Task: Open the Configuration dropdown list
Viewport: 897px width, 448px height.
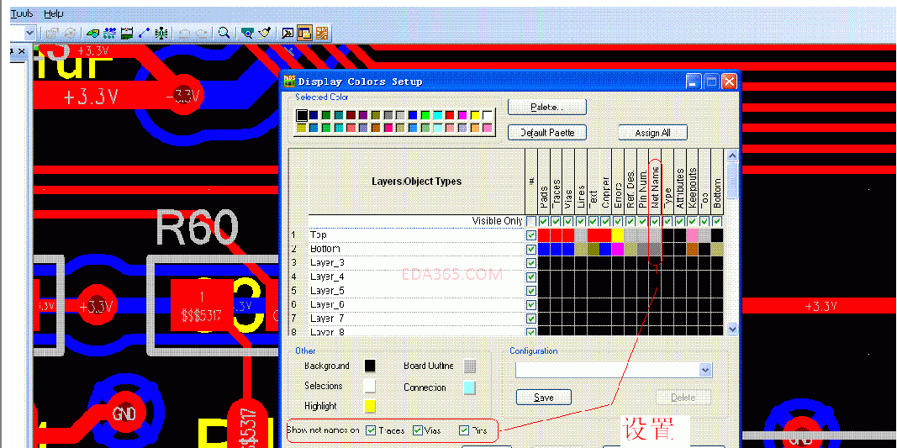Action: (704, 370)
